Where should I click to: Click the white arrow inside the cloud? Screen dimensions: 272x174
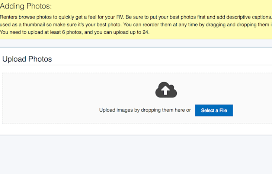[x=165, y=90]
